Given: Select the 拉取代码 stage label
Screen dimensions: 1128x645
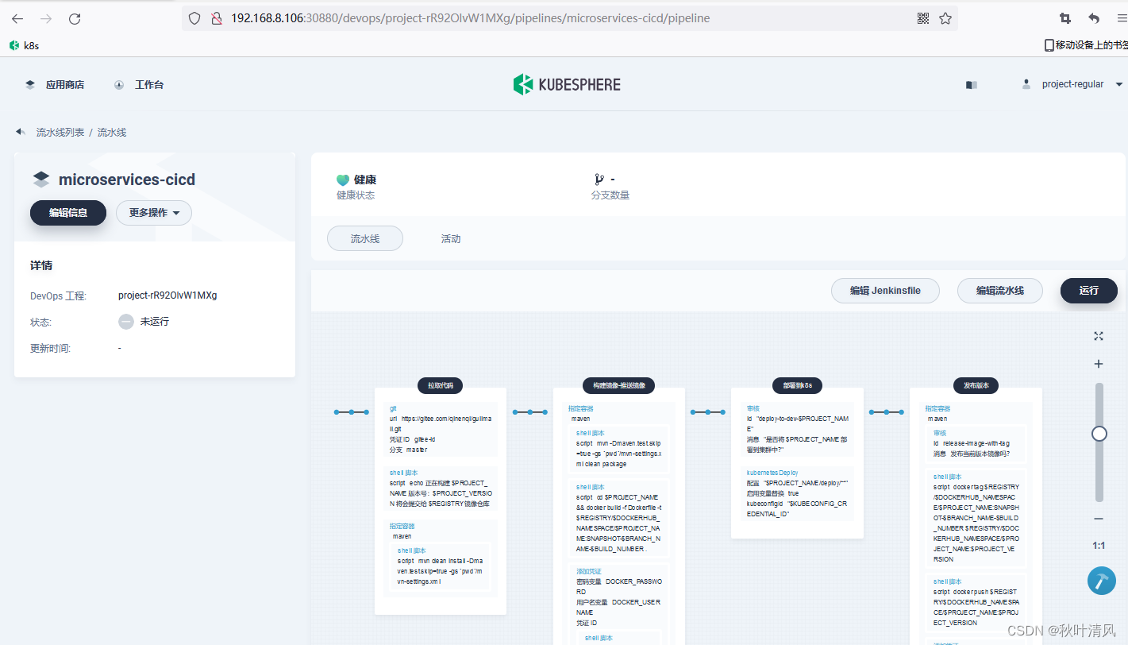Looking at the screenshot, I should point(441,385).
